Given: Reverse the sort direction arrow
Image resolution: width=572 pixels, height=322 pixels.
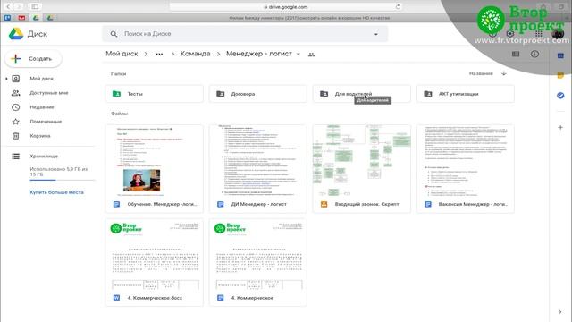Looking at the screenshot, I should coord(504,73).
